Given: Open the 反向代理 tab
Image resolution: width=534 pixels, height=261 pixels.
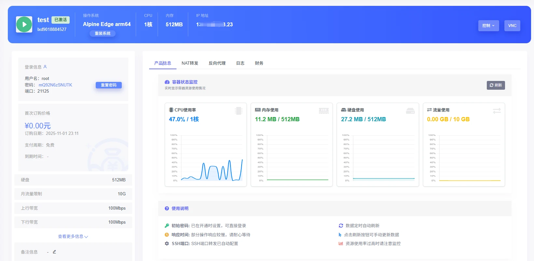Looking at the screenshot, I should pos(217,63).
